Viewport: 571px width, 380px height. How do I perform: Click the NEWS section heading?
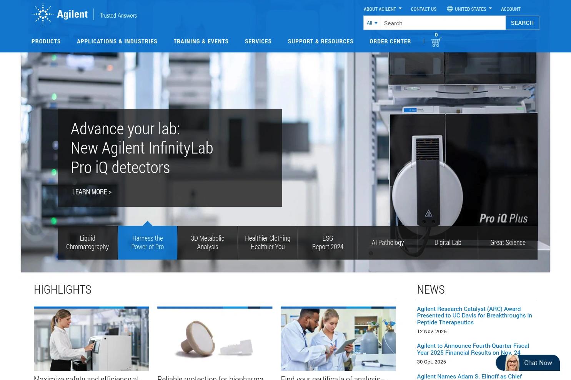click(x=431, y=289)
